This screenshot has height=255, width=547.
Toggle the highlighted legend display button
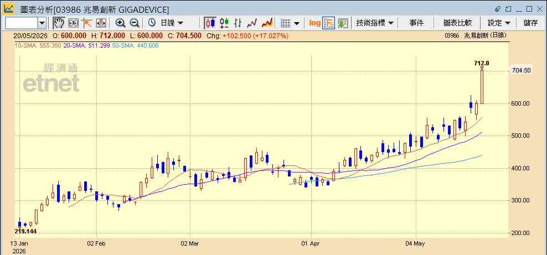coord(329,23)
